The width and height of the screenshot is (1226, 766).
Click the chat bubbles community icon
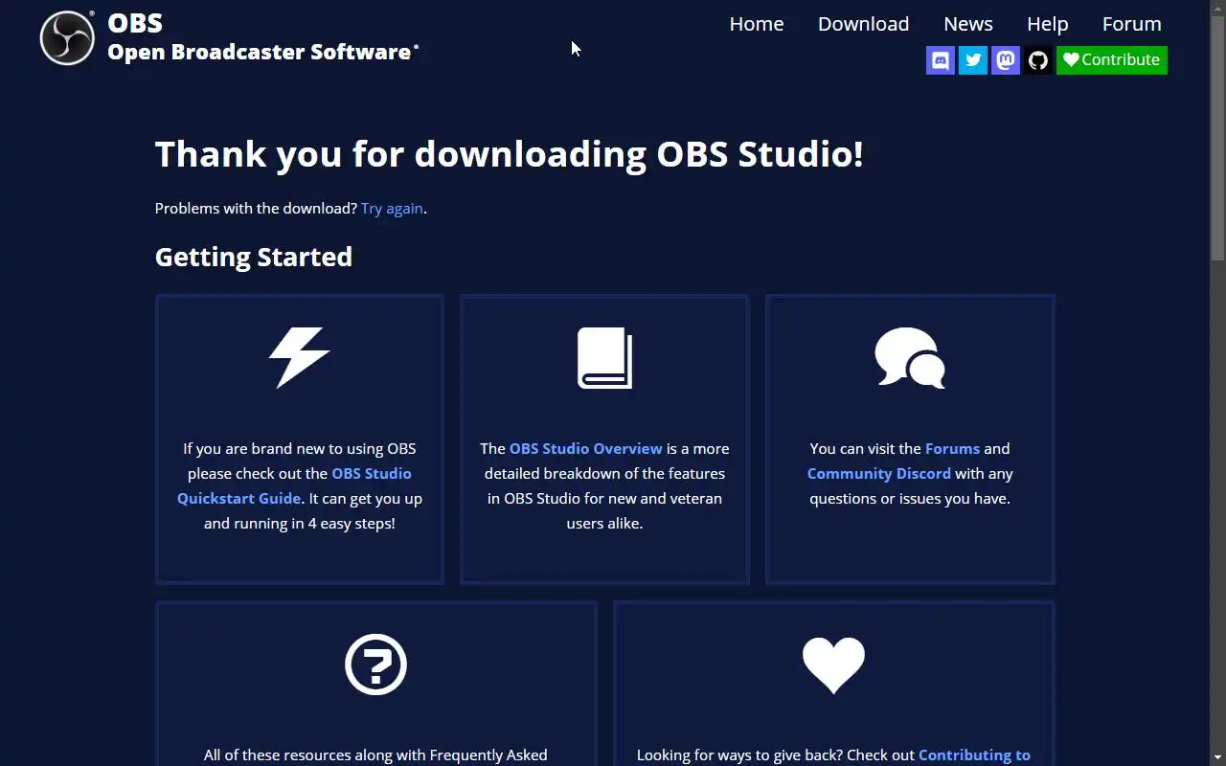pos(910,357)
